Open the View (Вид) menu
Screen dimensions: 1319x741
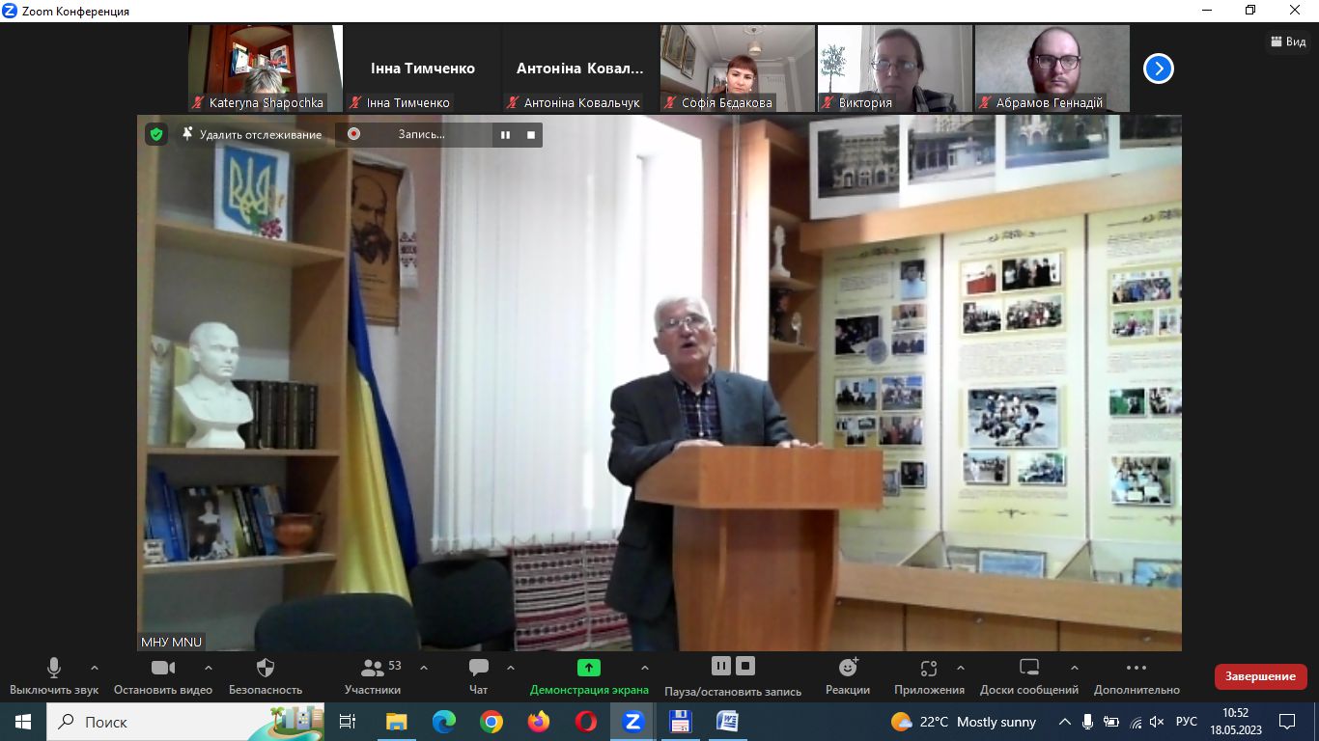click(x=1289, y=41)
